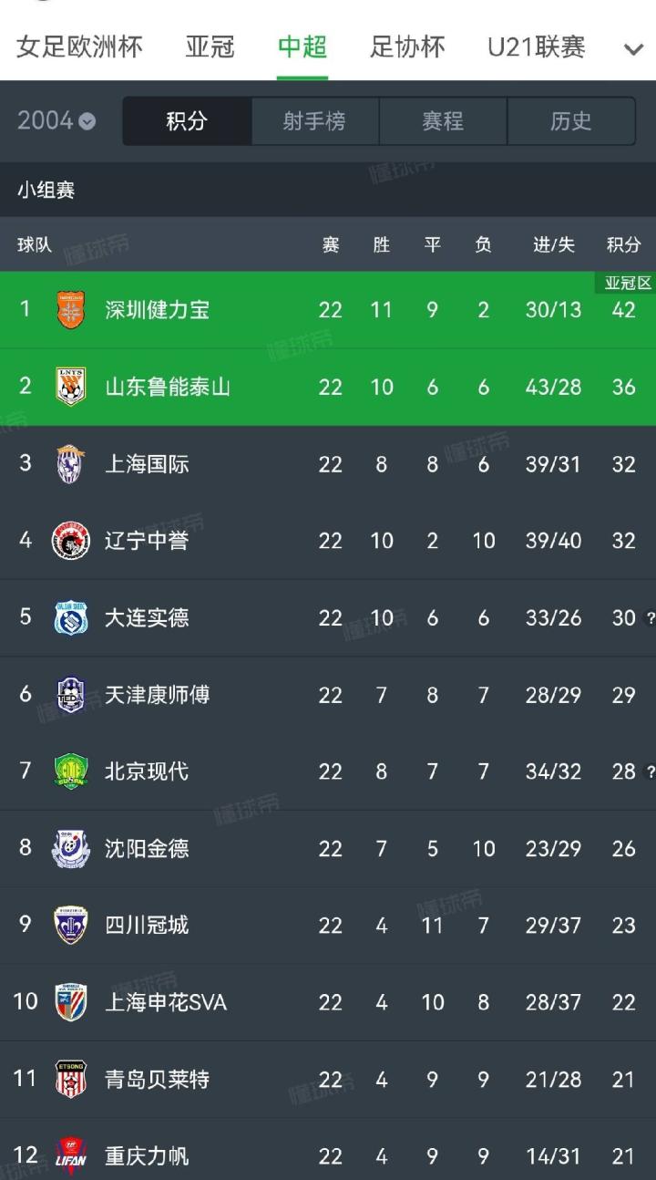Image resolution: width=656 pixels, height=1180 pixels.
Task: Tap the 山东鲁能泰山 club badge
Action: coord(70,387)
